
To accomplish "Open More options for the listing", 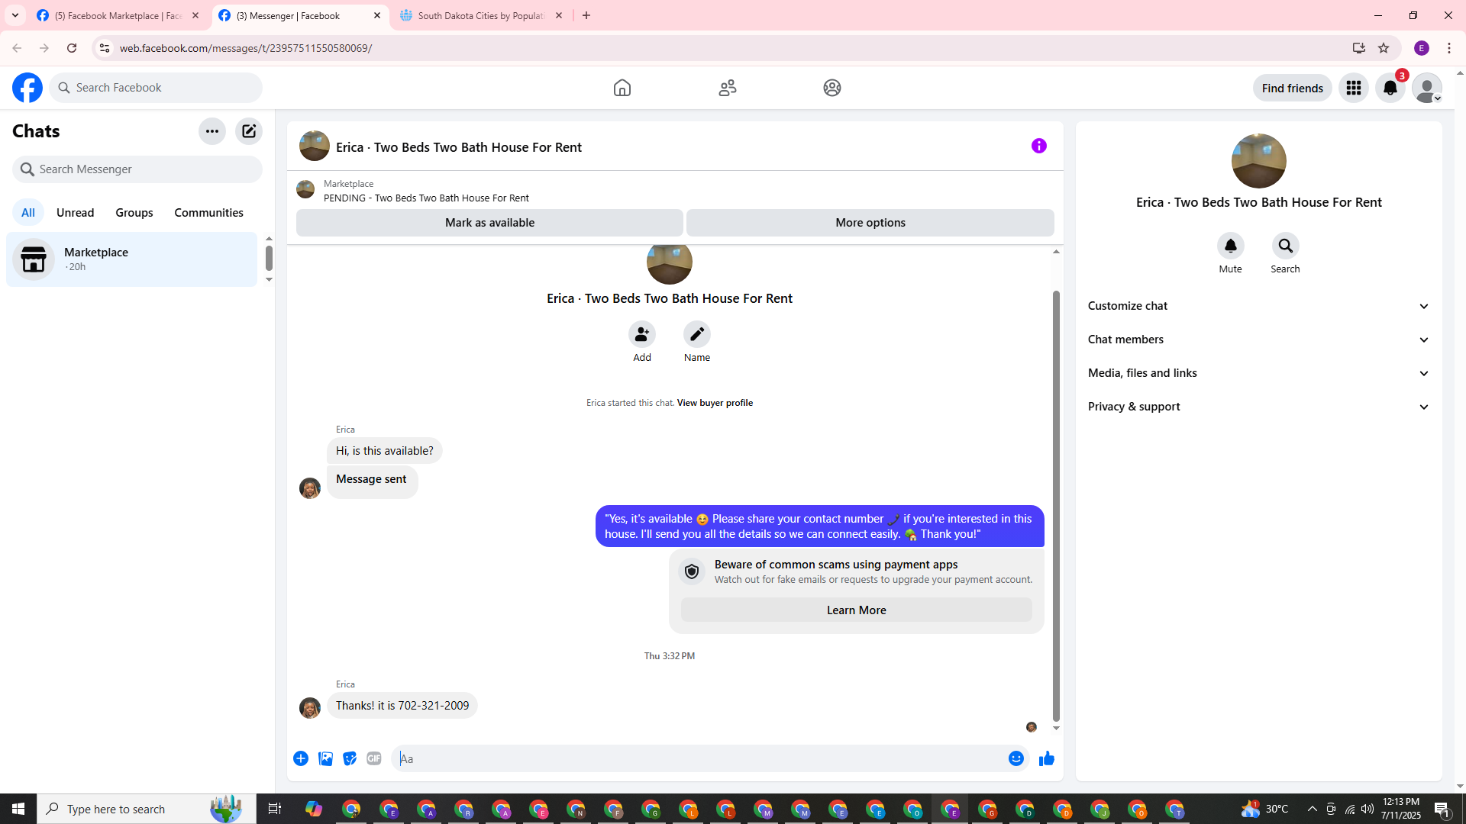I will coord(870,223).
